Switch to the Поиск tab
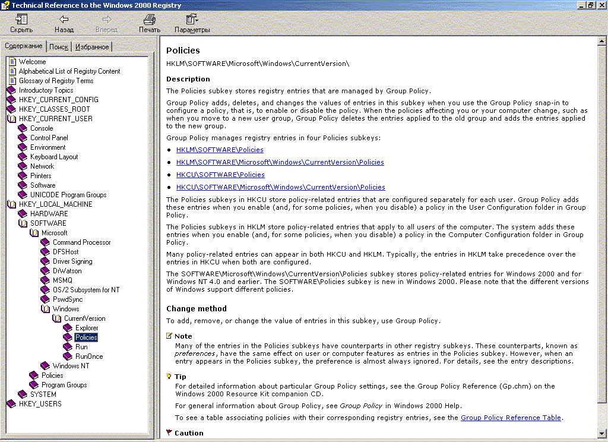The image size is (608, 442). pos(59,47)
